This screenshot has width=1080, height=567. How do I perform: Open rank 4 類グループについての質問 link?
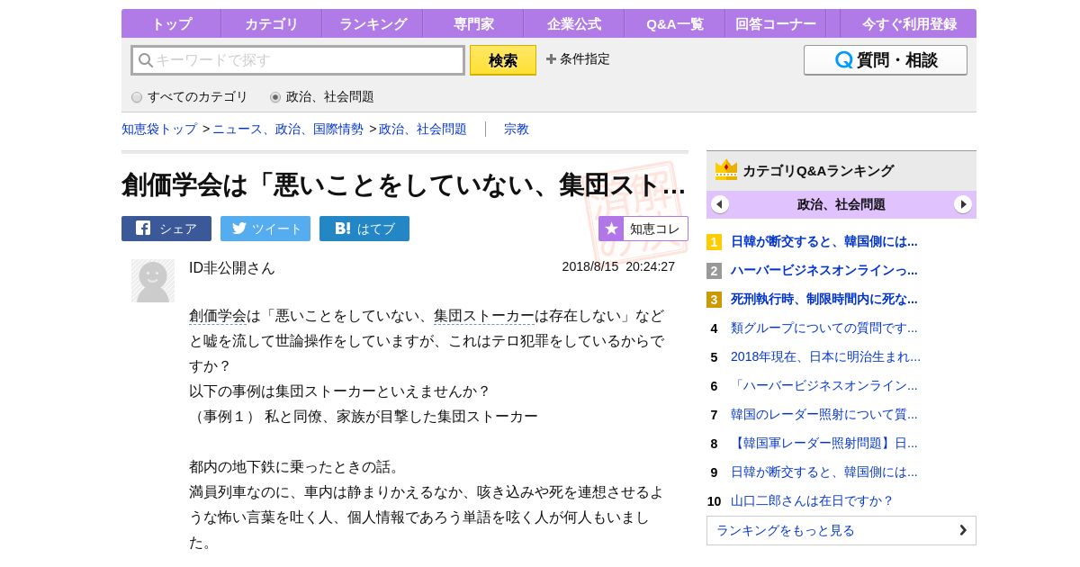824,328
